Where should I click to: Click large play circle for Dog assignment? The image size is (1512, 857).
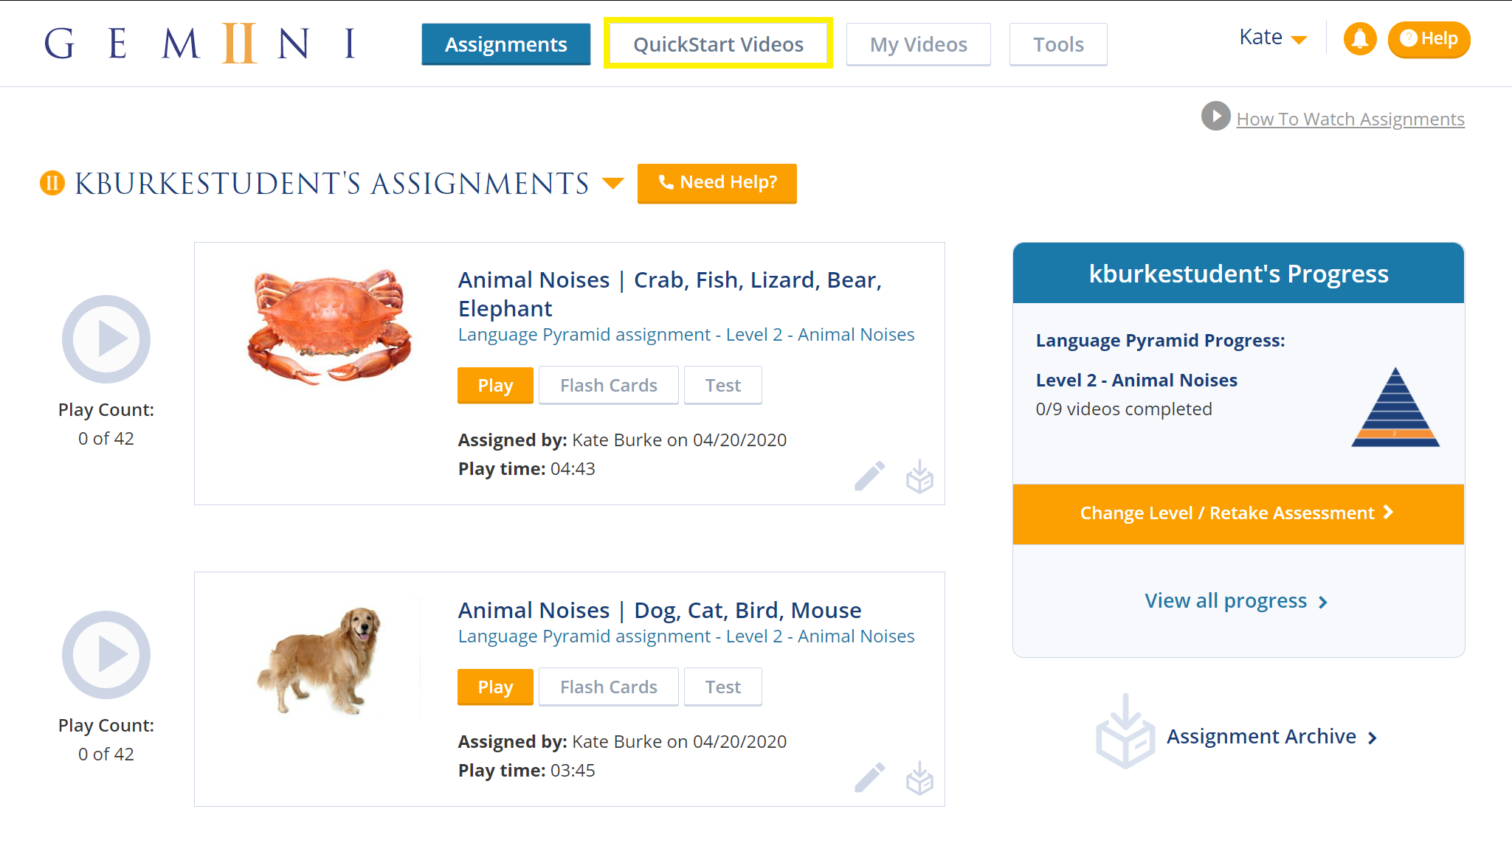(x=106, y=655)
